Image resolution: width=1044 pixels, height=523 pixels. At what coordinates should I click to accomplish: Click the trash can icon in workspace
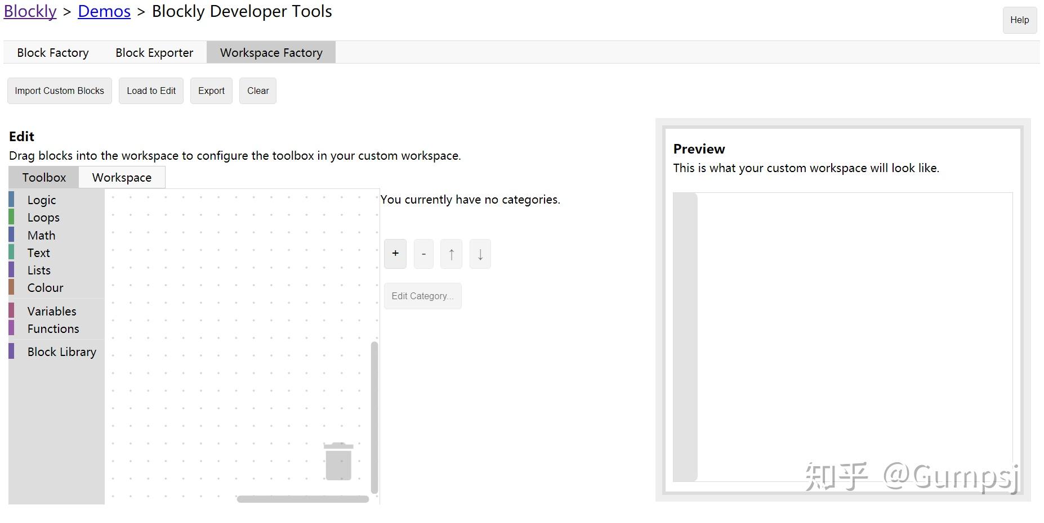(x=338, y=461)
